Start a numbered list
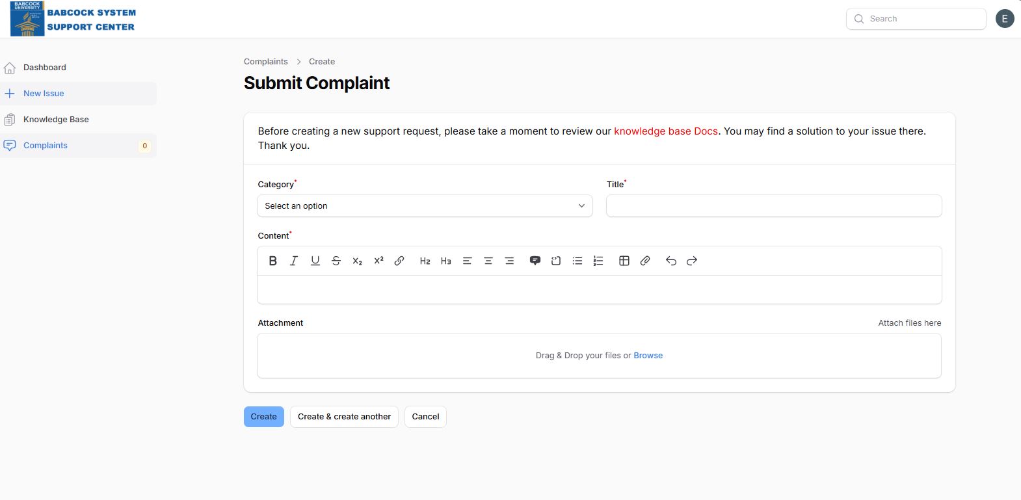 (598, 261)
